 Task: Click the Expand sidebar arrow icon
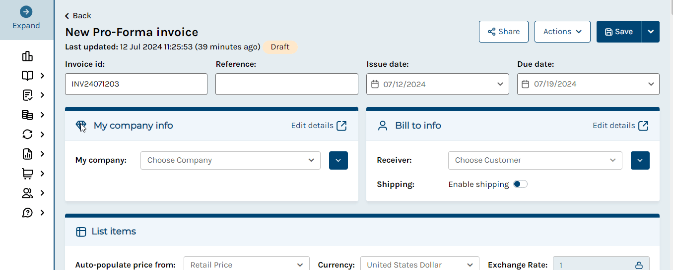coord(26,12)
